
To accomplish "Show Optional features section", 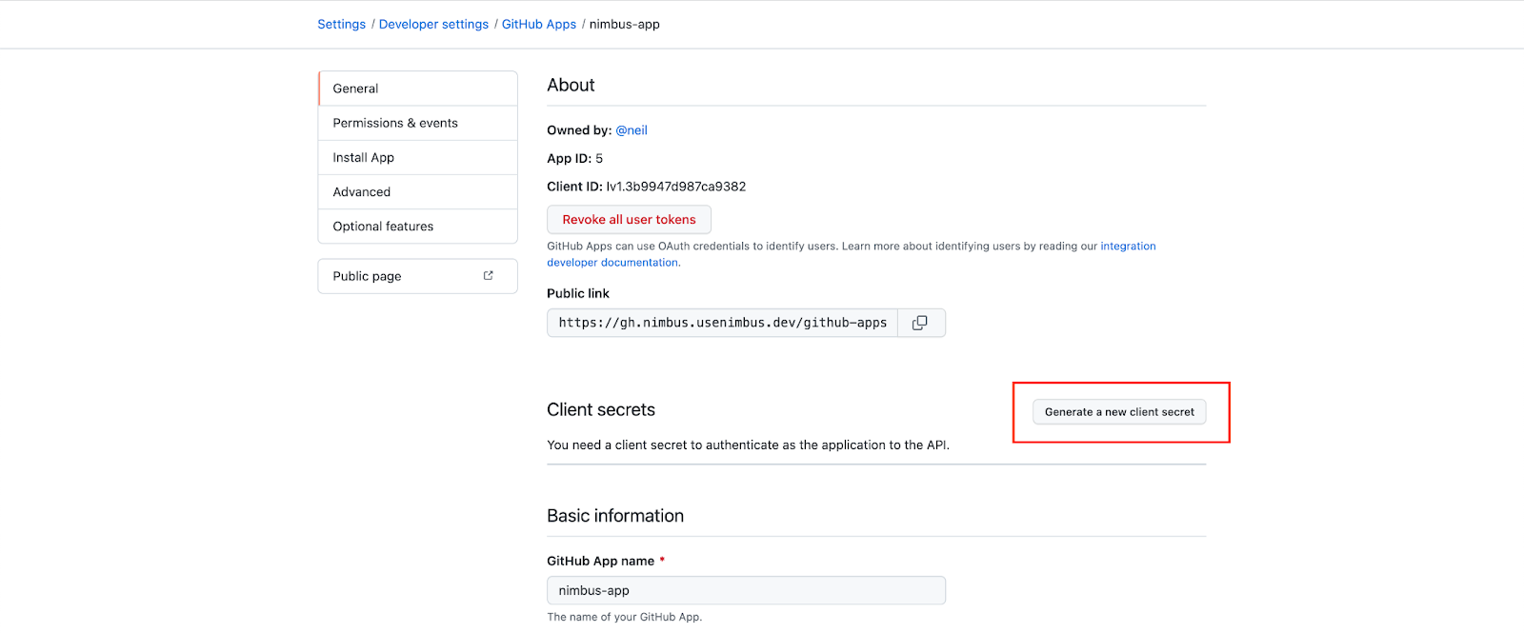I will click(x=418, y=227).
